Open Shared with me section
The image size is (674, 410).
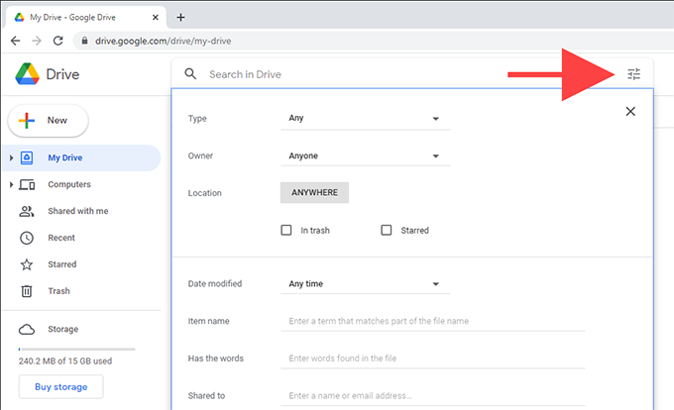(x=77, y=211)
